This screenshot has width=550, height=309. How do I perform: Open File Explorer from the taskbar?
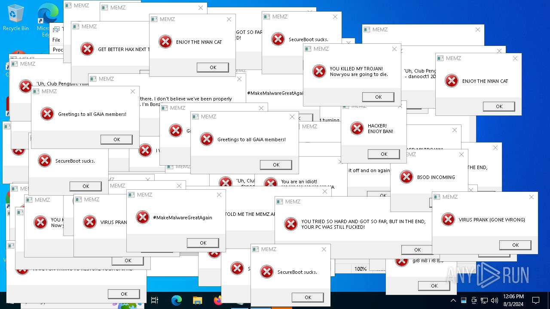[197, 300]
